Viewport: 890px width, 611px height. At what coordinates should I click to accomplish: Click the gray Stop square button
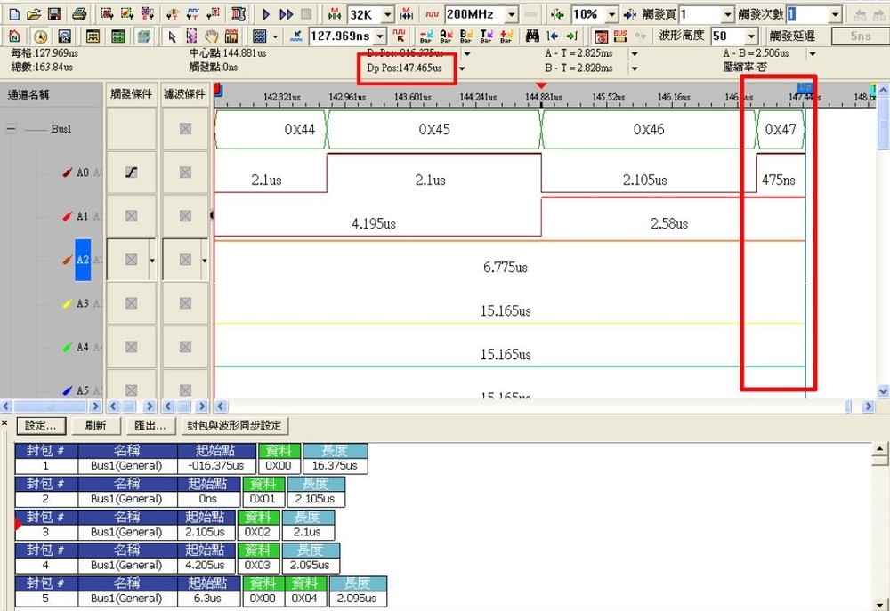tap(306, 14)
